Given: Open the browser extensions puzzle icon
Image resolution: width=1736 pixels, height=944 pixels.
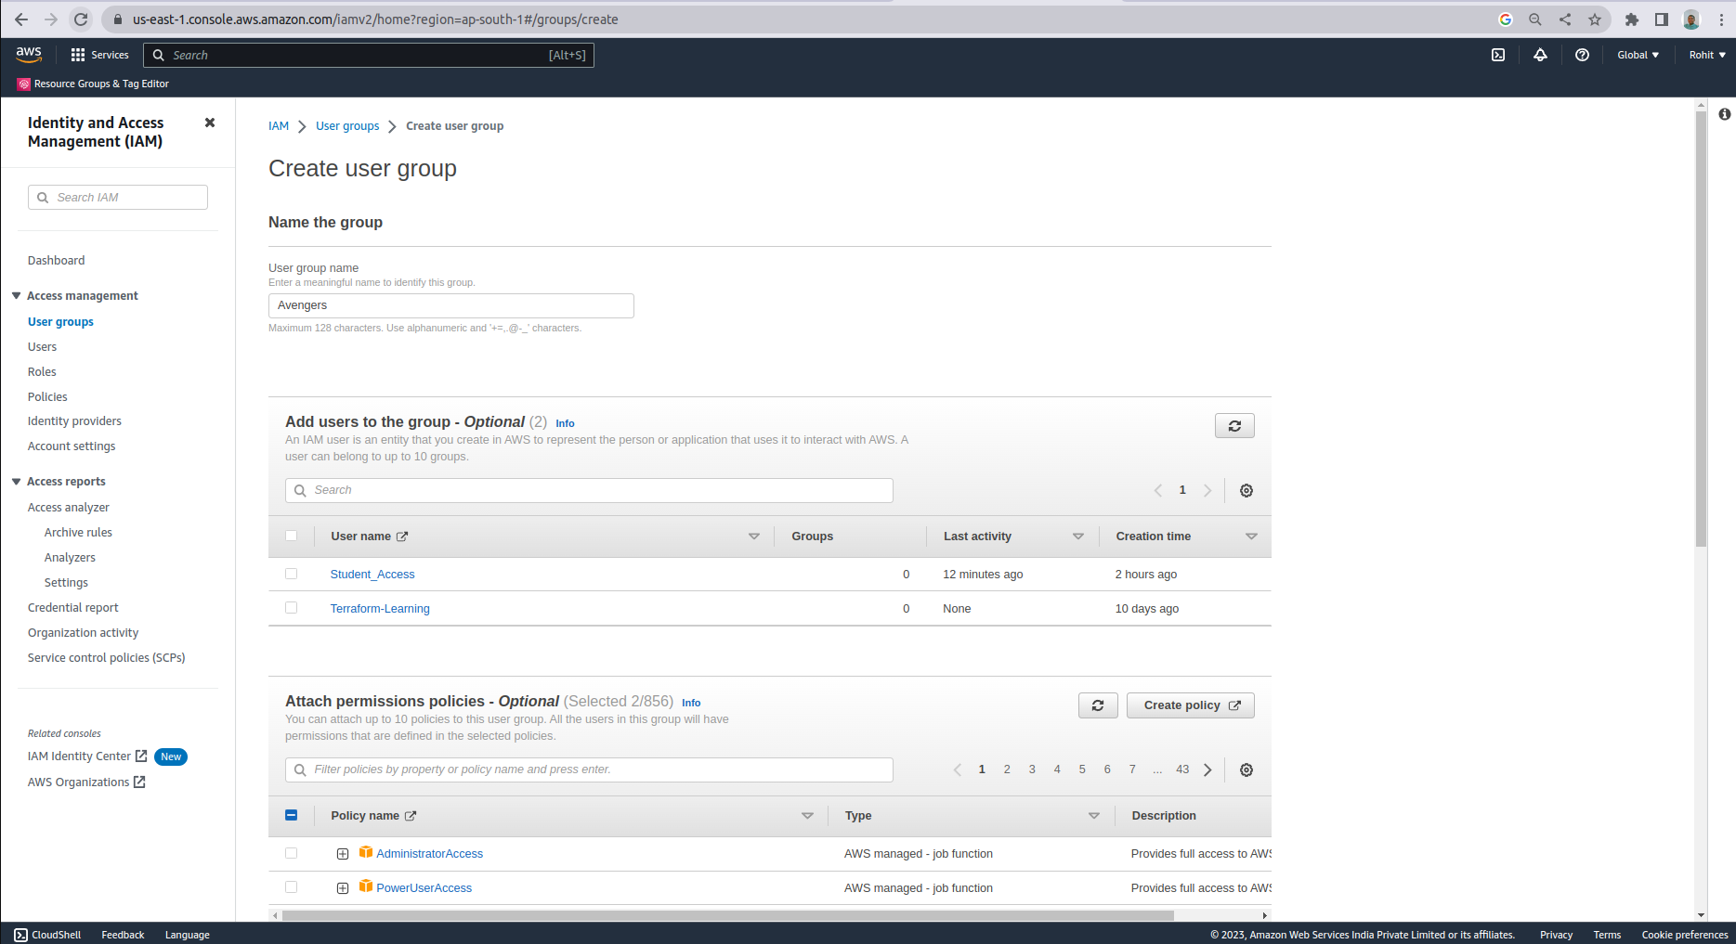Looking at the screenshot, I should pos(1632,19).
